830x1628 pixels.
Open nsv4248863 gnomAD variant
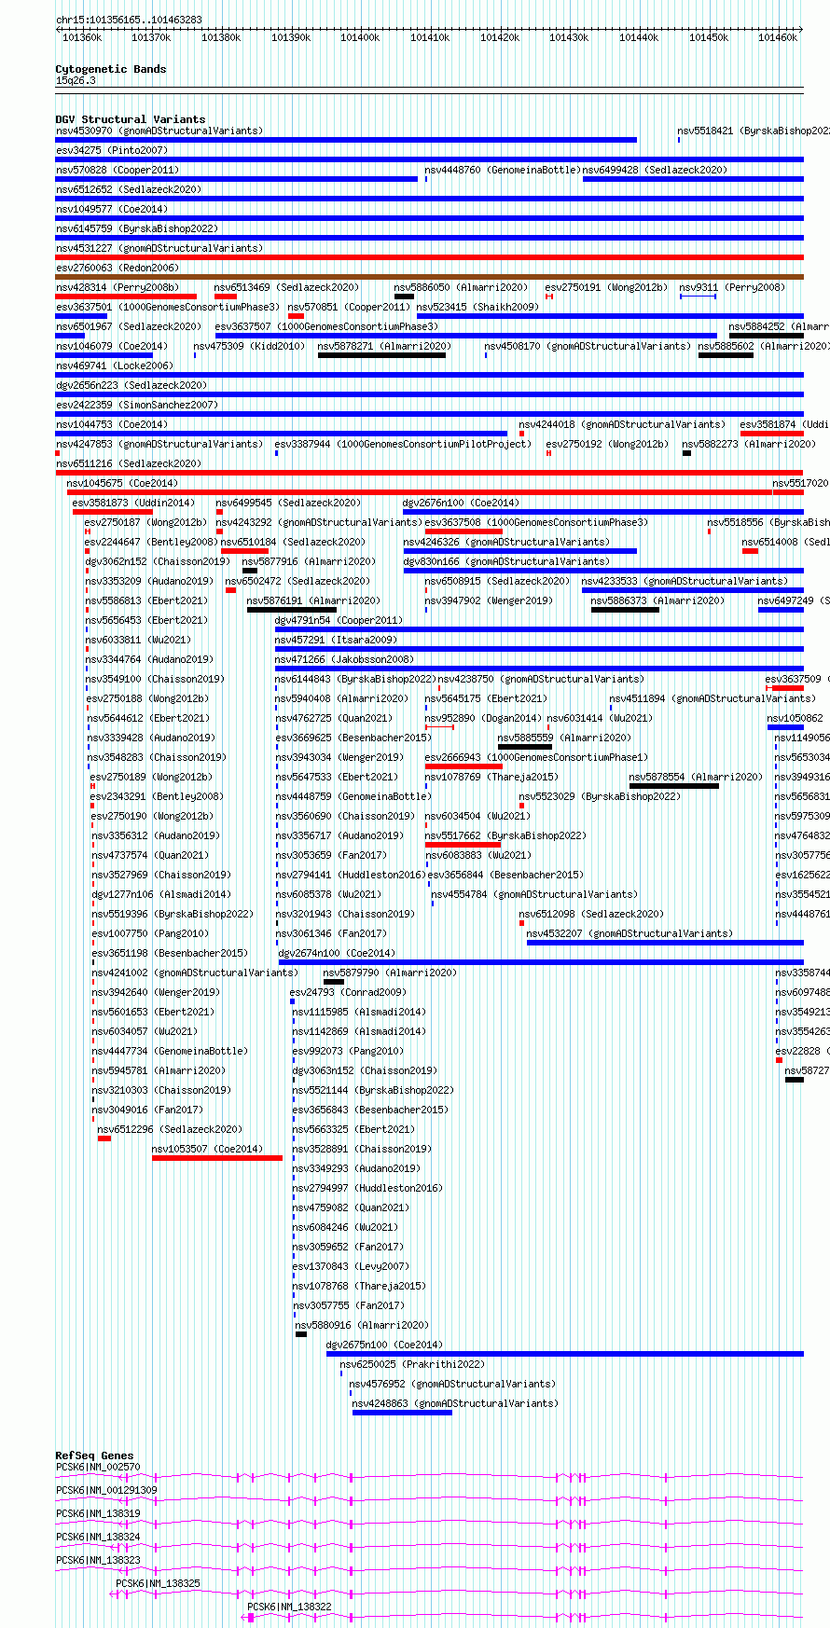pos(456,1403)
